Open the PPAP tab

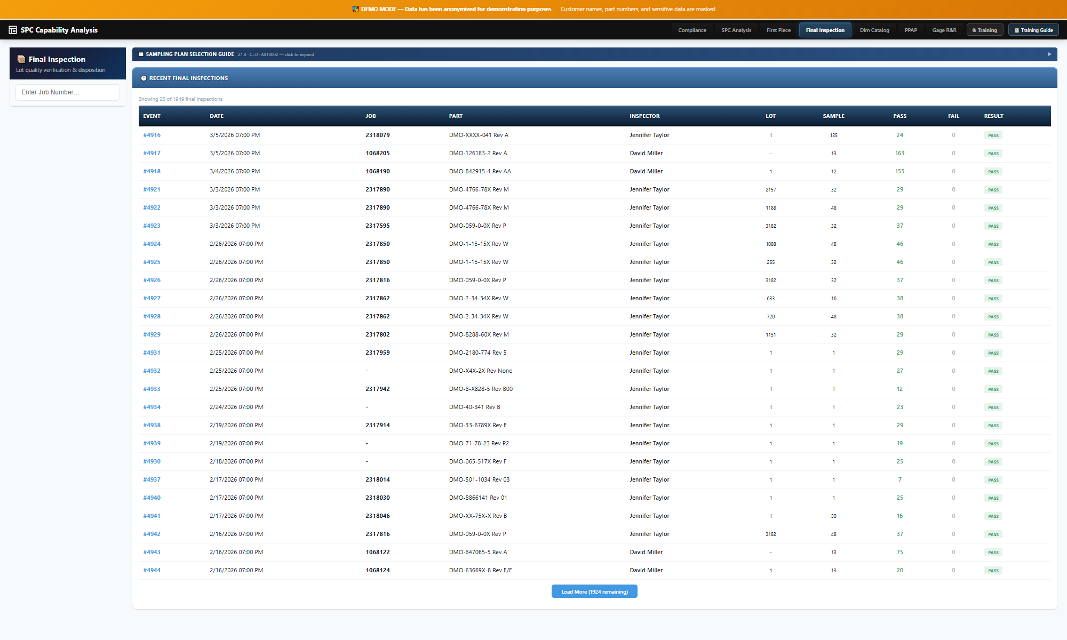pos(911,30)
